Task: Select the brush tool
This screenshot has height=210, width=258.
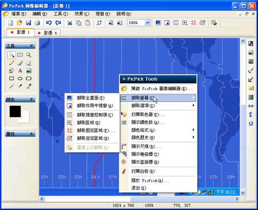Action: 20,63
